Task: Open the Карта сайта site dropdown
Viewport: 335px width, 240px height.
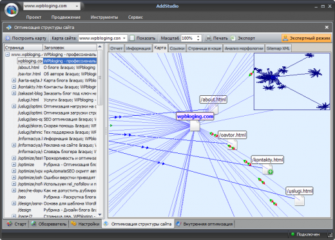Action: coord(124,38)
